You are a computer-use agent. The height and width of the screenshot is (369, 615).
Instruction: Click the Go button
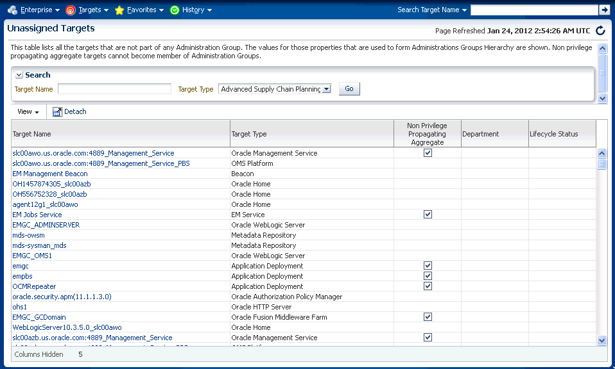pos(349,89)
